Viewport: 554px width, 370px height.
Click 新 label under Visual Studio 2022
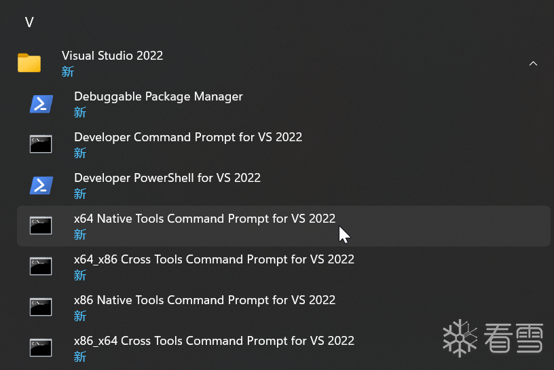68,71
